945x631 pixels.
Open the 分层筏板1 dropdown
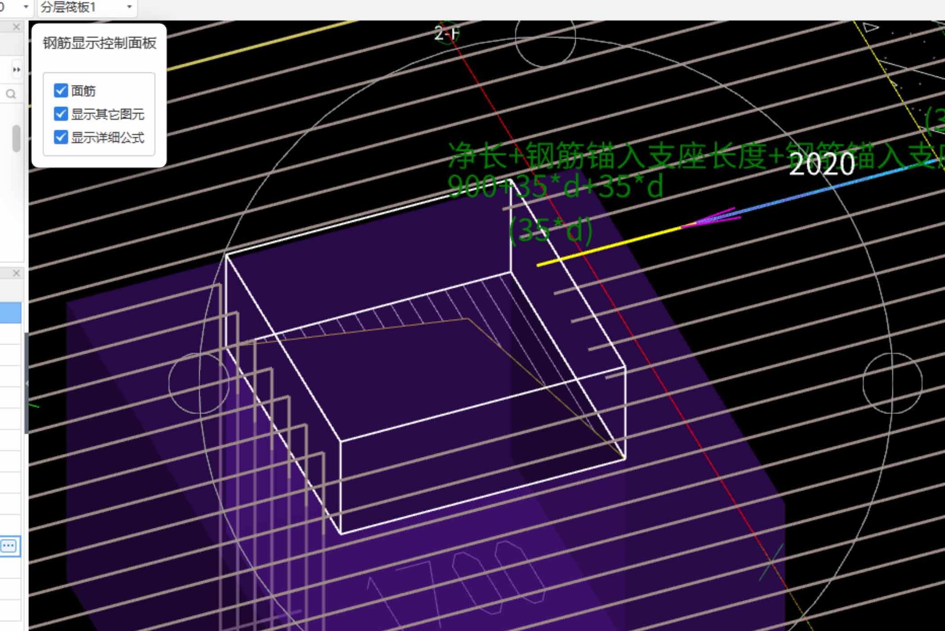click(87, 7)
